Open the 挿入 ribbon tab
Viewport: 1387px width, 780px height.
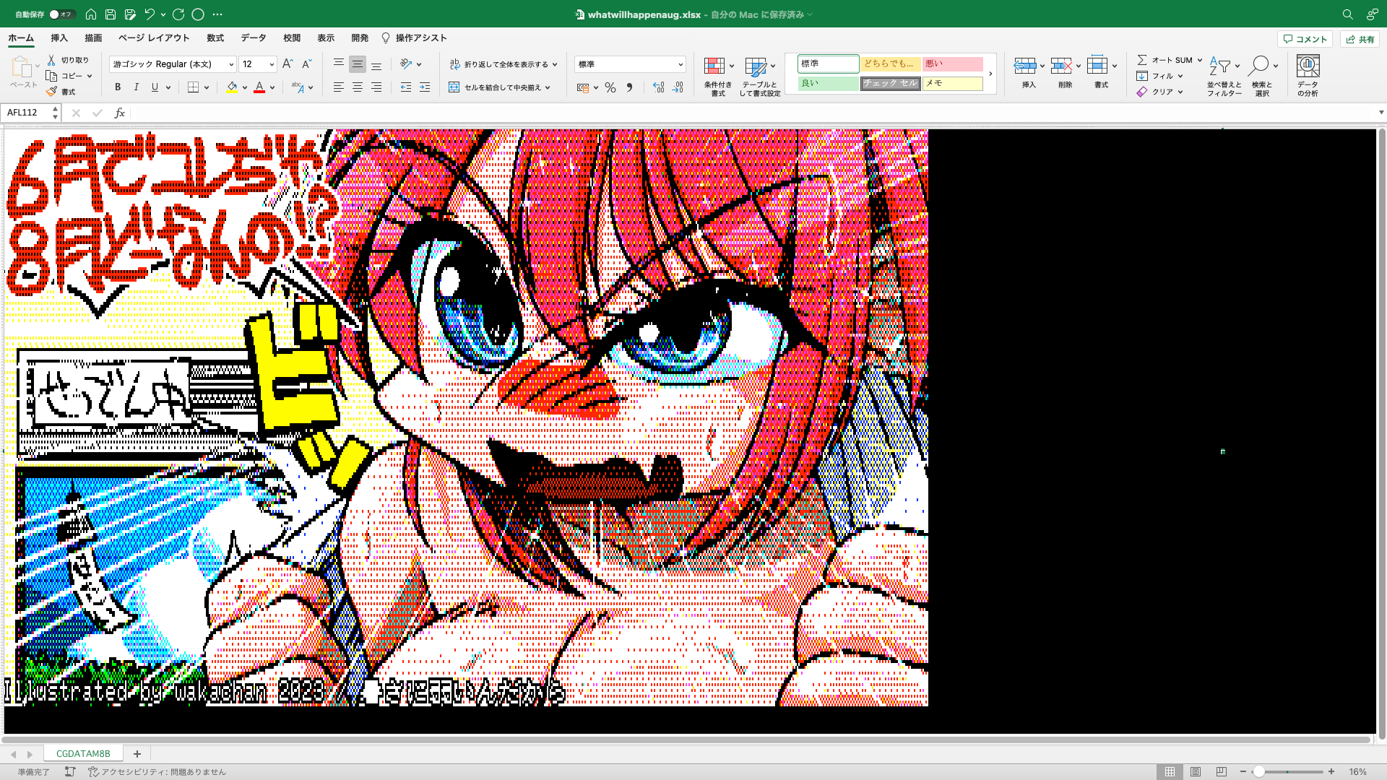59,38
